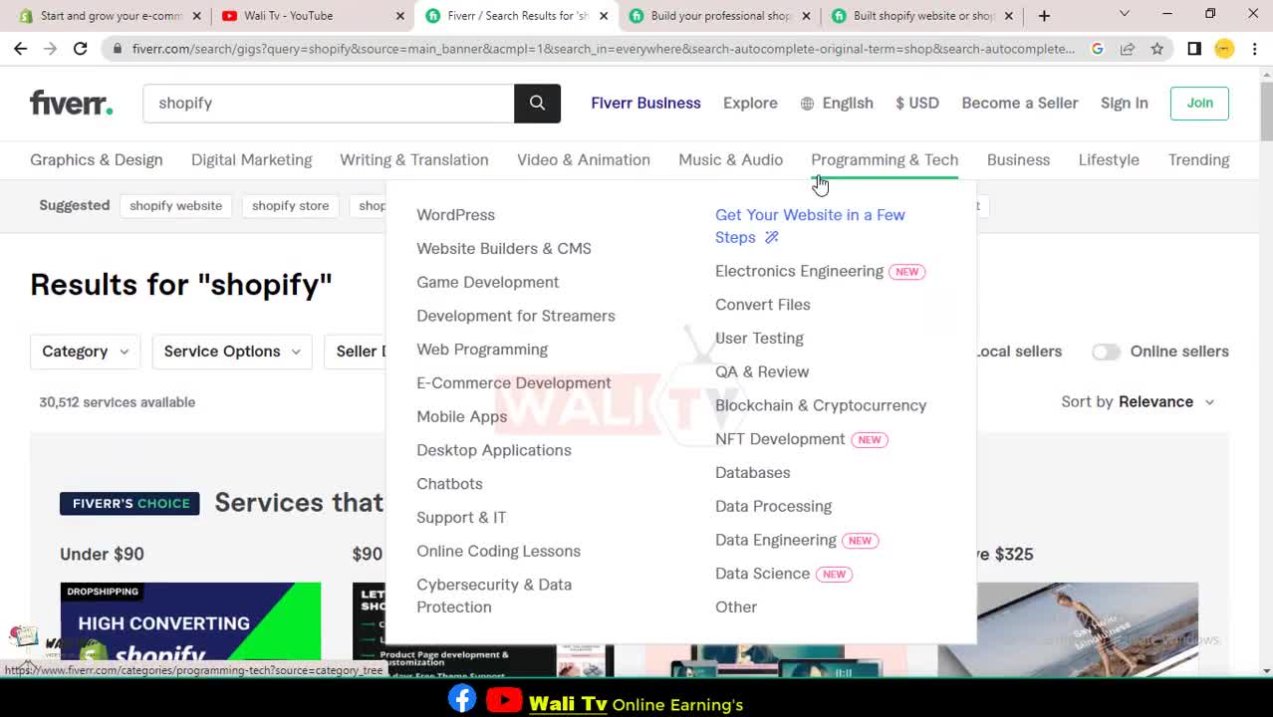Click the Fiverr logo
The width and height of the screenshot is (1273, 717).
coord(71,103)
